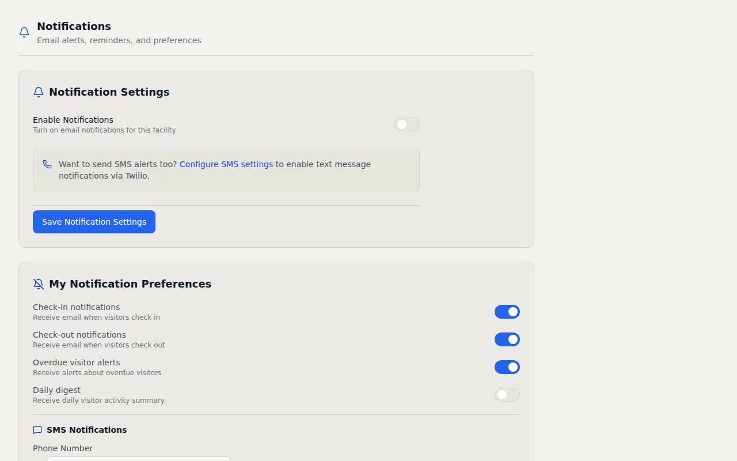
Task: Open the Configure SMS settings link
Action: 226,164
